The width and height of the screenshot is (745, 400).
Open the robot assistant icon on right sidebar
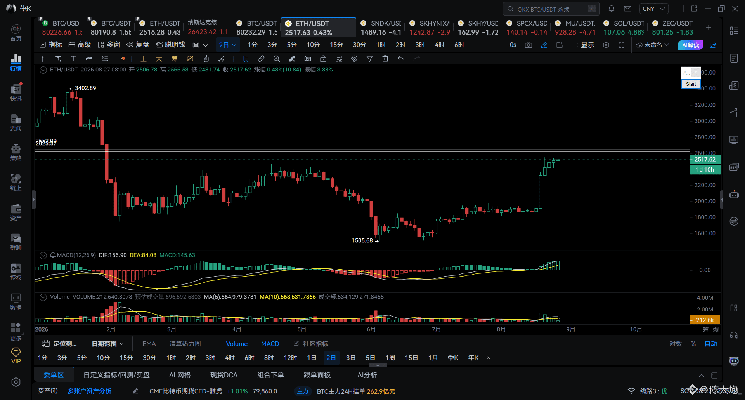click(734, 195)
